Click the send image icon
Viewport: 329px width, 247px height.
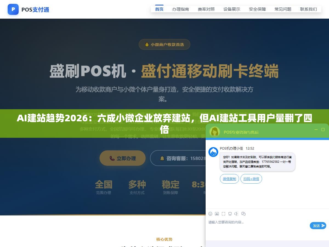click(217, 214)
